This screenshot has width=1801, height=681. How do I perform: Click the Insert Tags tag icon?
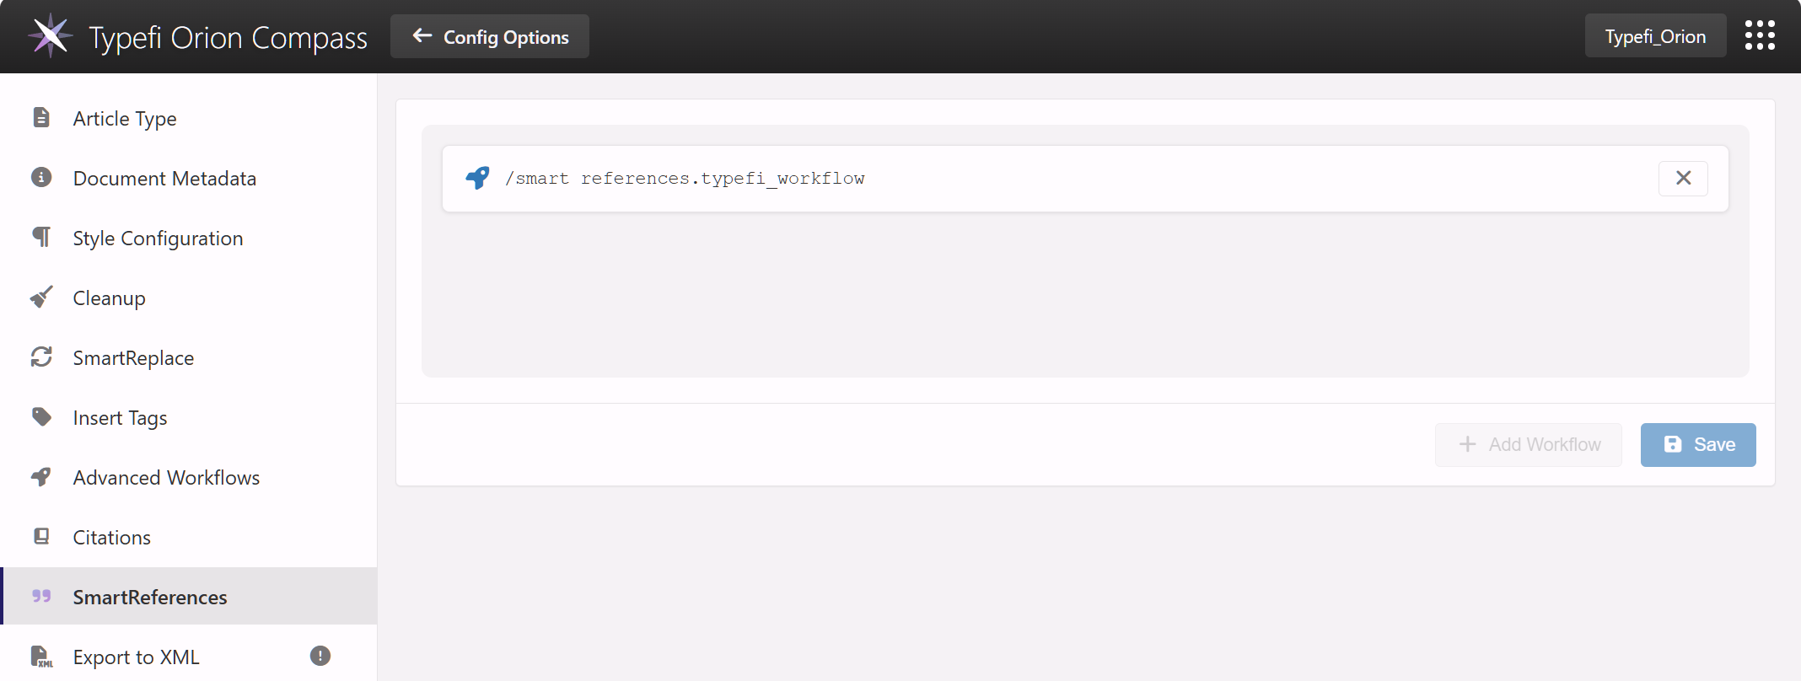coord(41,416)
